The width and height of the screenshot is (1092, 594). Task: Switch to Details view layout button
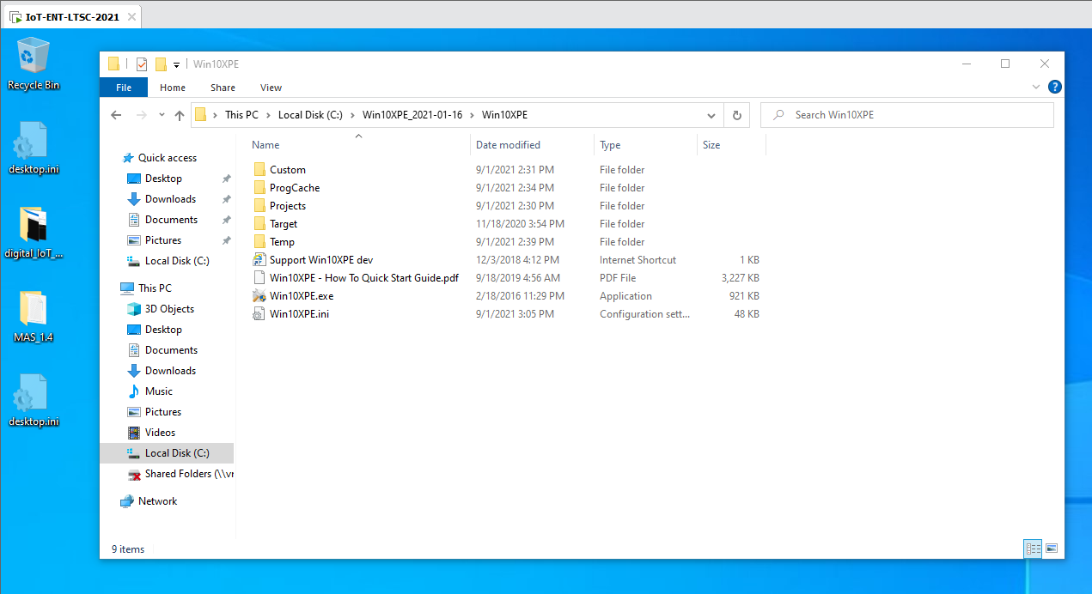coord(1033,549)
